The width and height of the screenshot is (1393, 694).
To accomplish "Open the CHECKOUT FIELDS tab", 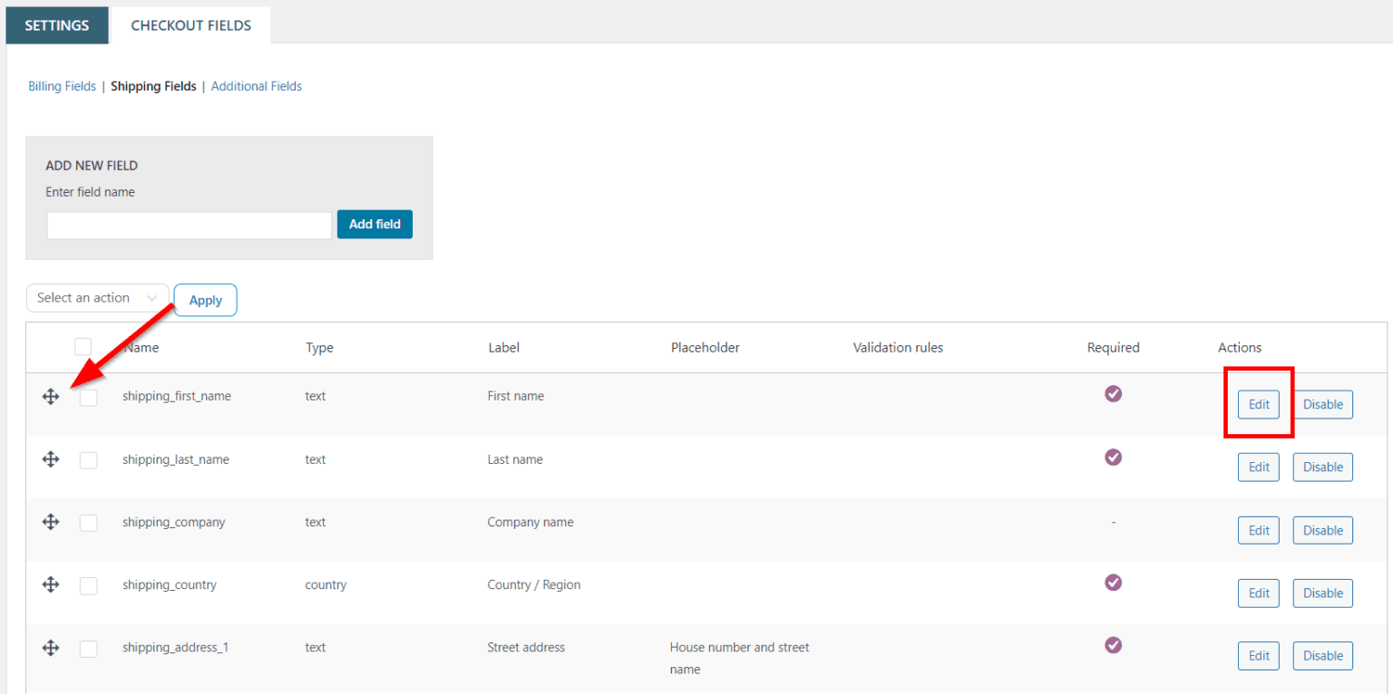I will pos(190,24).
